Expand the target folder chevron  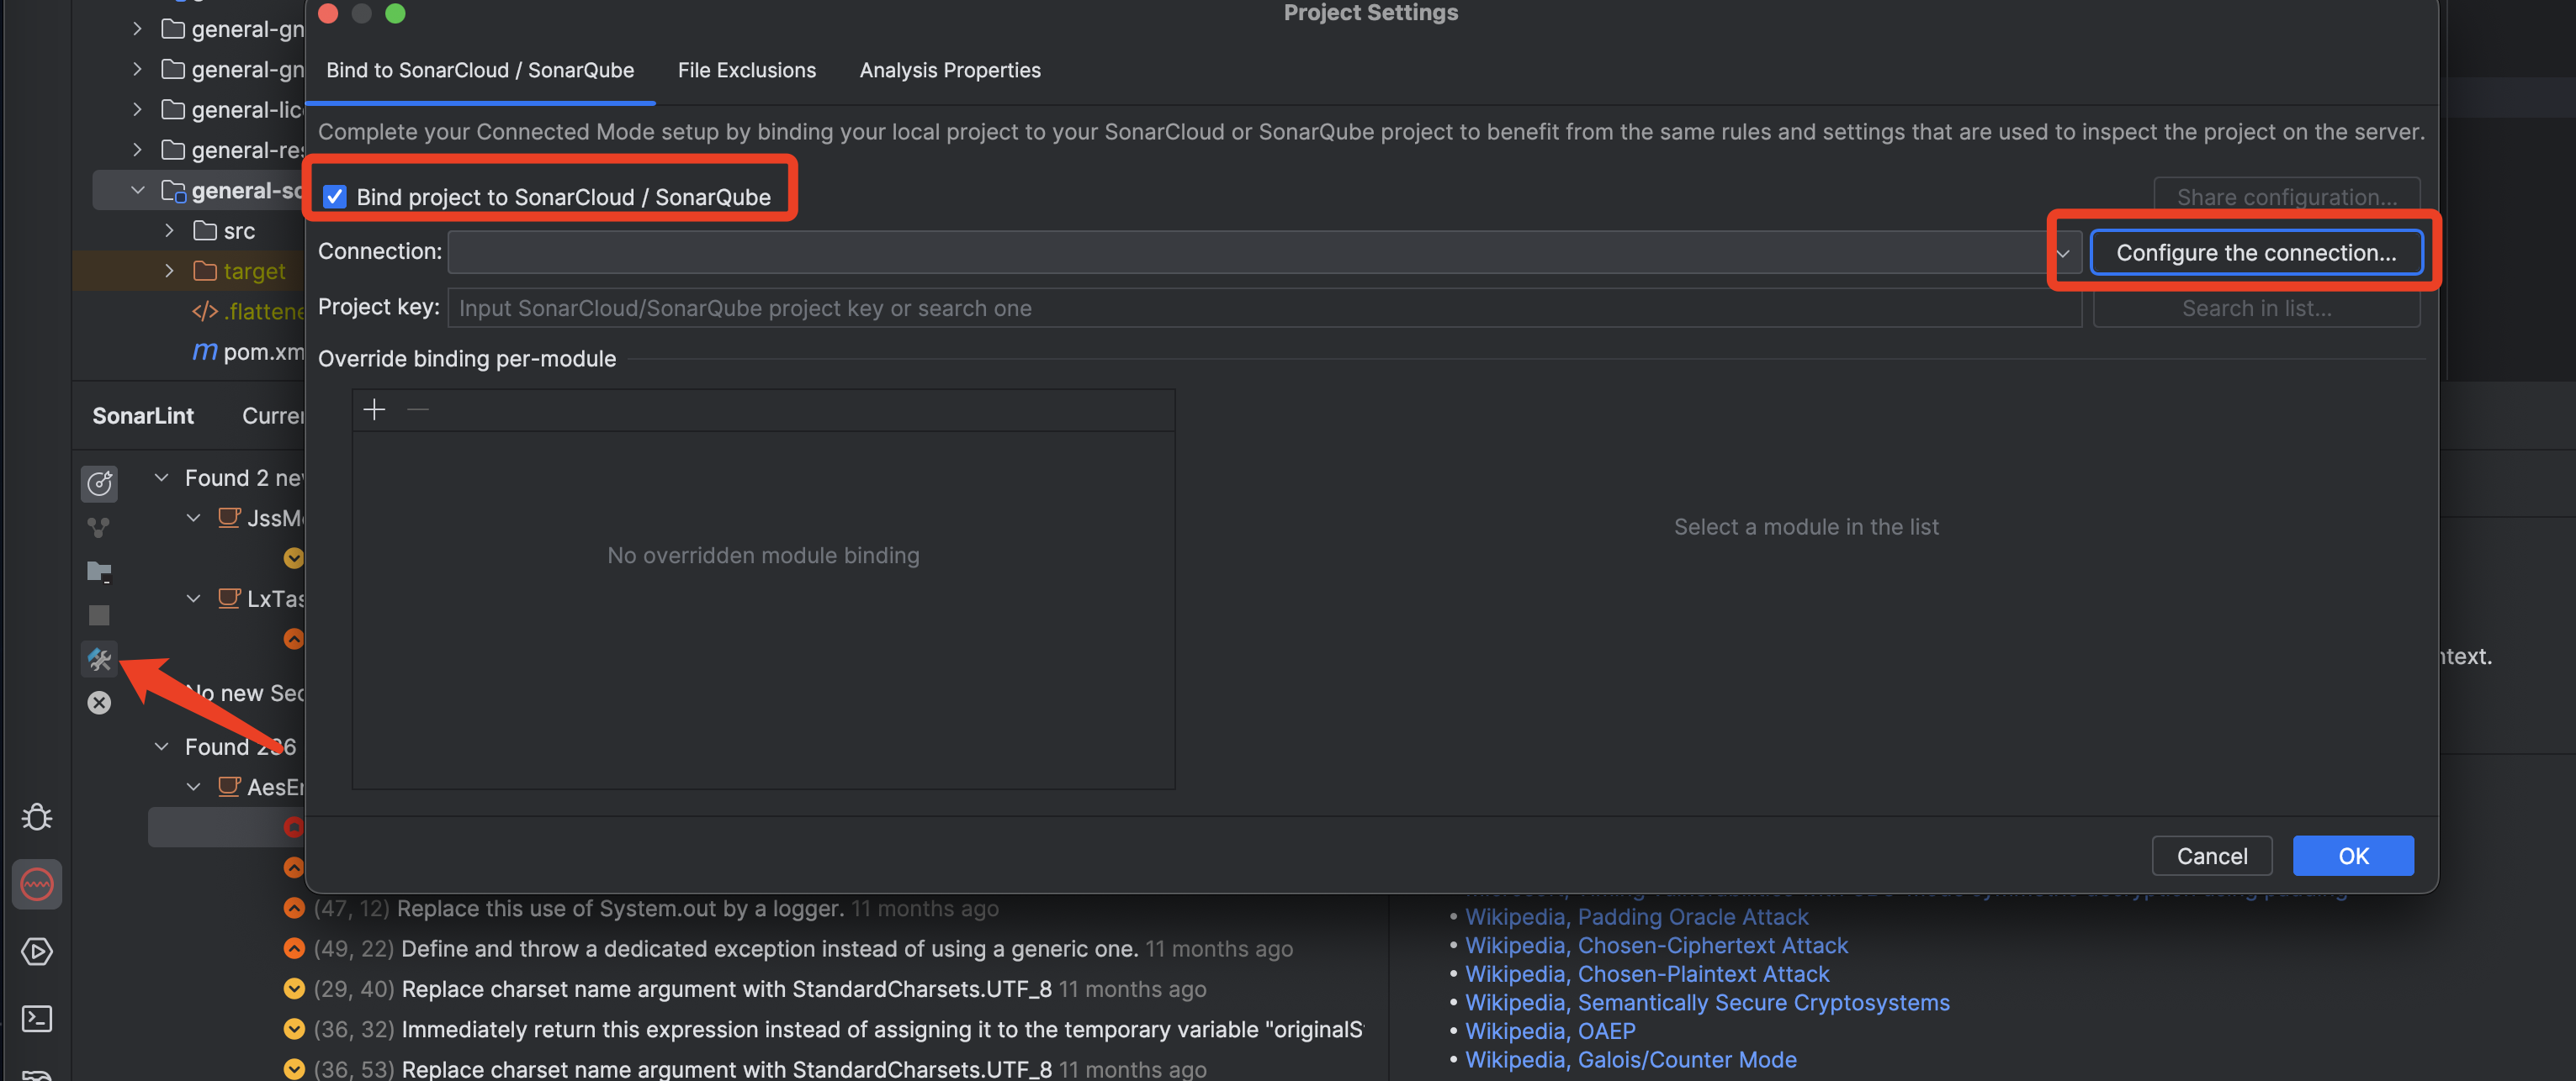(x=169, y=271)
